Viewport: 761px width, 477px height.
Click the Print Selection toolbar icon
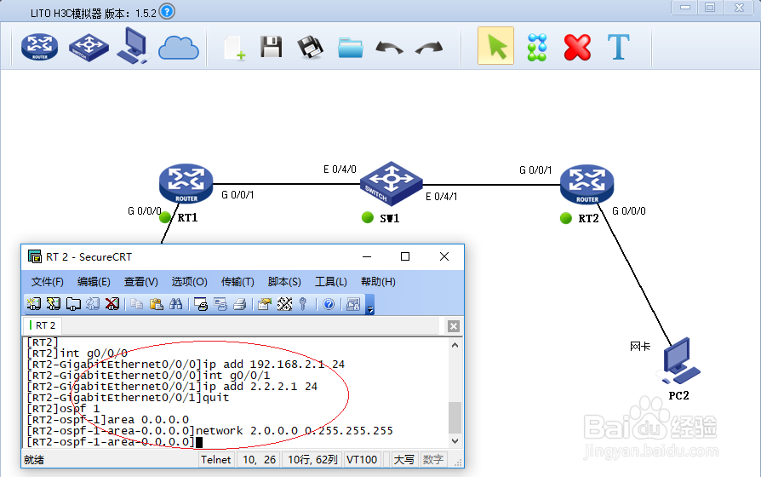tap(220, 304)
